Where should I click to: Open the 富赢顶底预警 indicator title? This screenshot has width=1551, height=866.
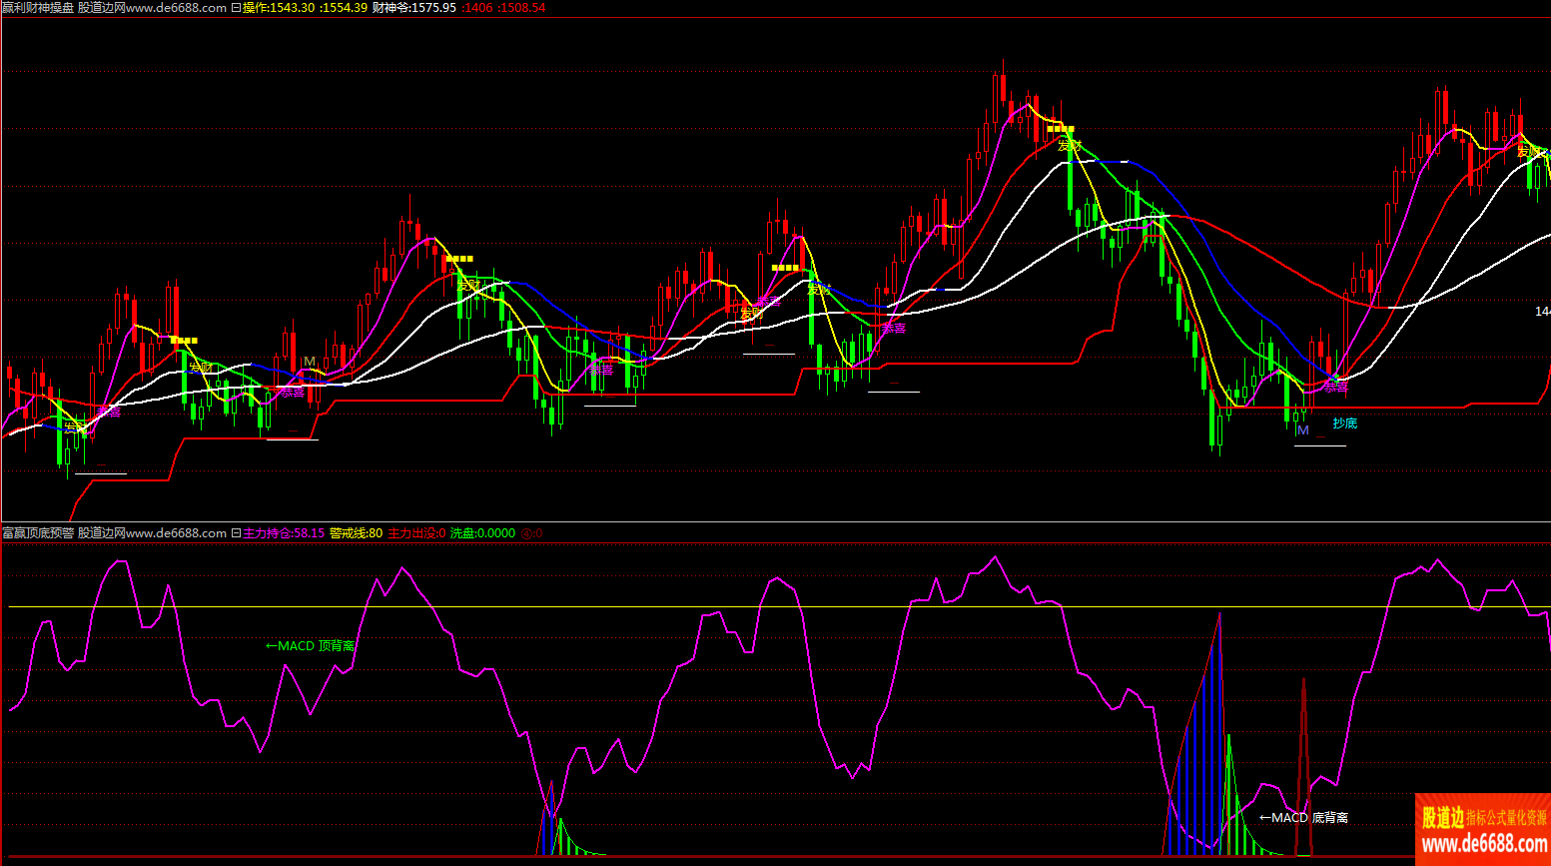(38, 533)
